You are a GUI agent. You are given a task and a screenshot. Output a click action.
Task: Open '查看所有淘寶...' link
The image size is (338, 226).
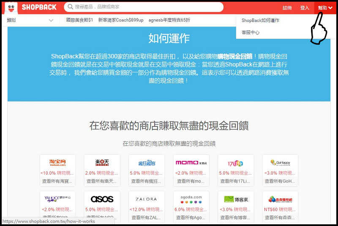(x=57, y=181)
